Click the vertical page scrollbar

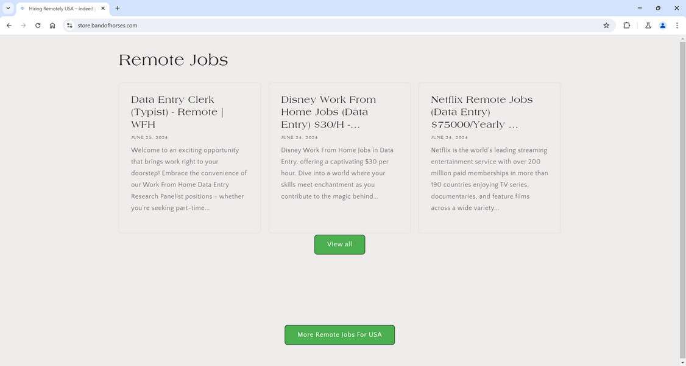coord(682,200)
